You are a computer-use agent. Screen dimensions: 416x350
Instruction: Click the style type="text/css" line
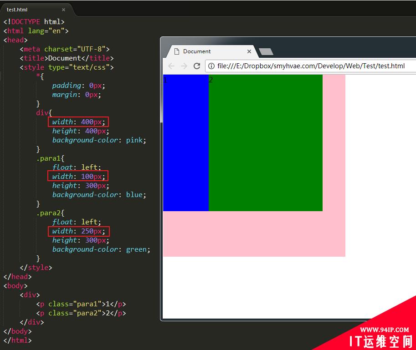[x=67, y=67]
